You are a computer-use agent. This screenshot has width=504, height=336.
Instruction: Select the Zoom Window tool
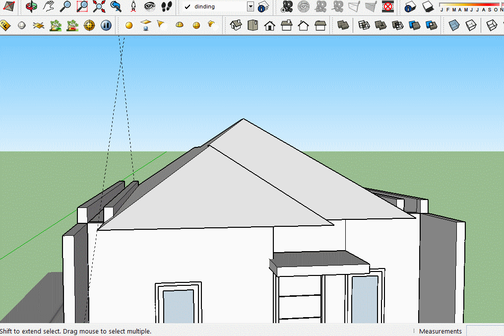[x=82, y=6]
